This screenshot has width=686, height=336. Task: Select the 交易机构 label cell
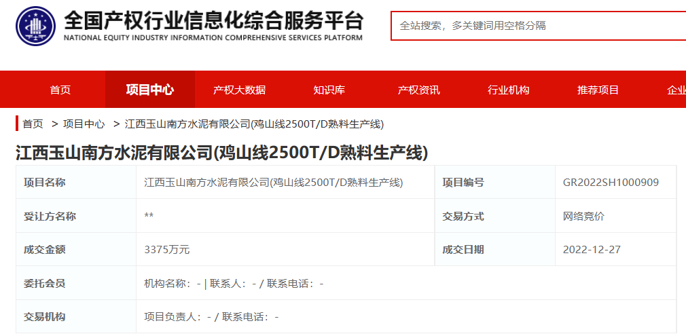pyautogui.click(x=76, y=316)
